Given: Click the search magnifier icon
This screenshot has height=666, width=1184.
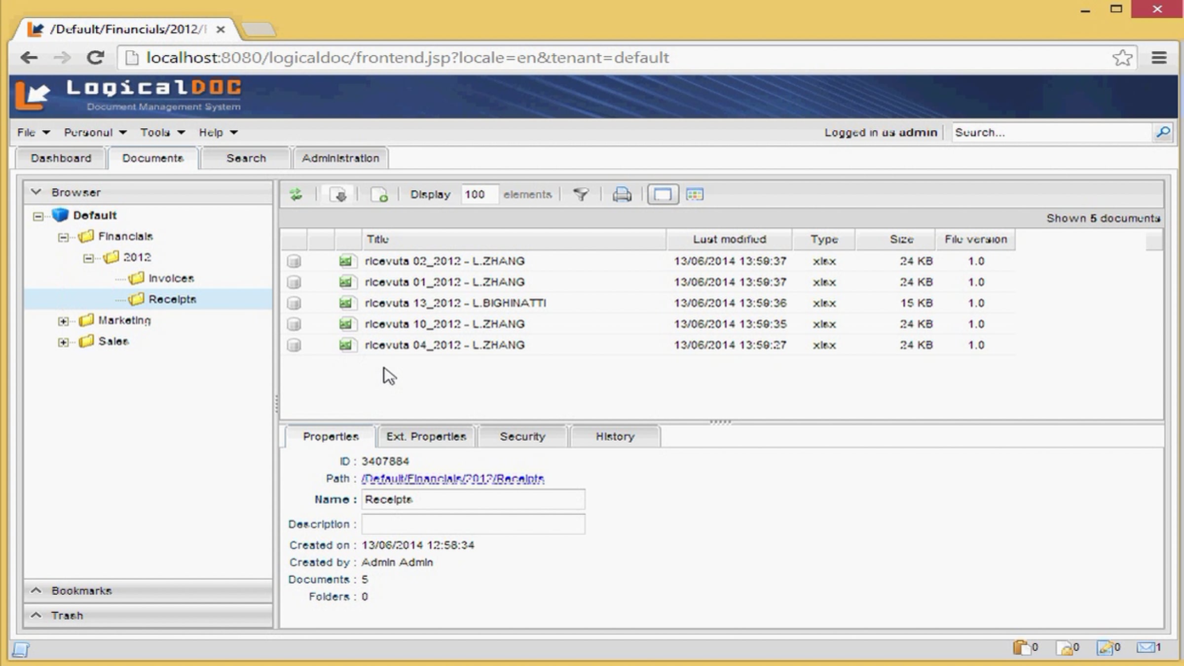Looking at the screenshot, I should click(x=1163, y=132).
